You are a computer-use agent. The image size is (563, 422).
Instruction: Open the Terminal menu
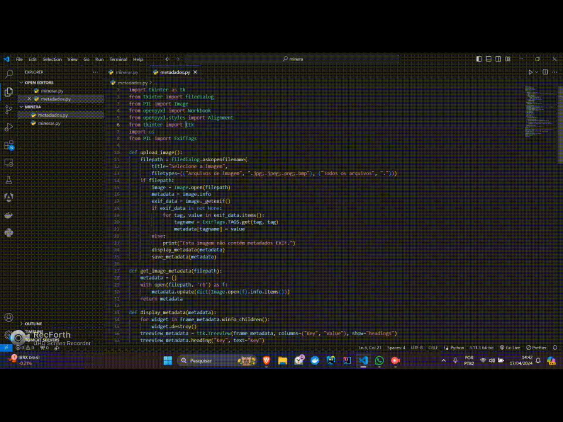118,59
